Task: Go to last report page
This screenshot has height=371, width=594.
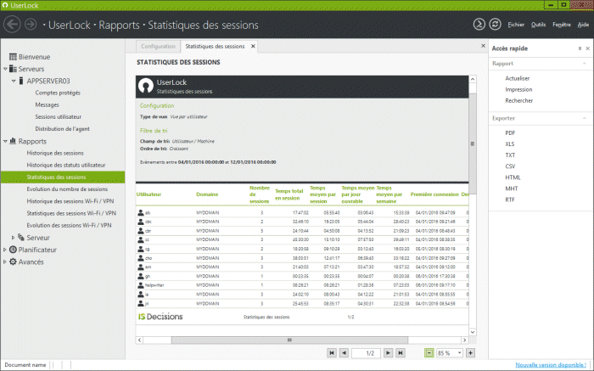Action: [400, 353]
